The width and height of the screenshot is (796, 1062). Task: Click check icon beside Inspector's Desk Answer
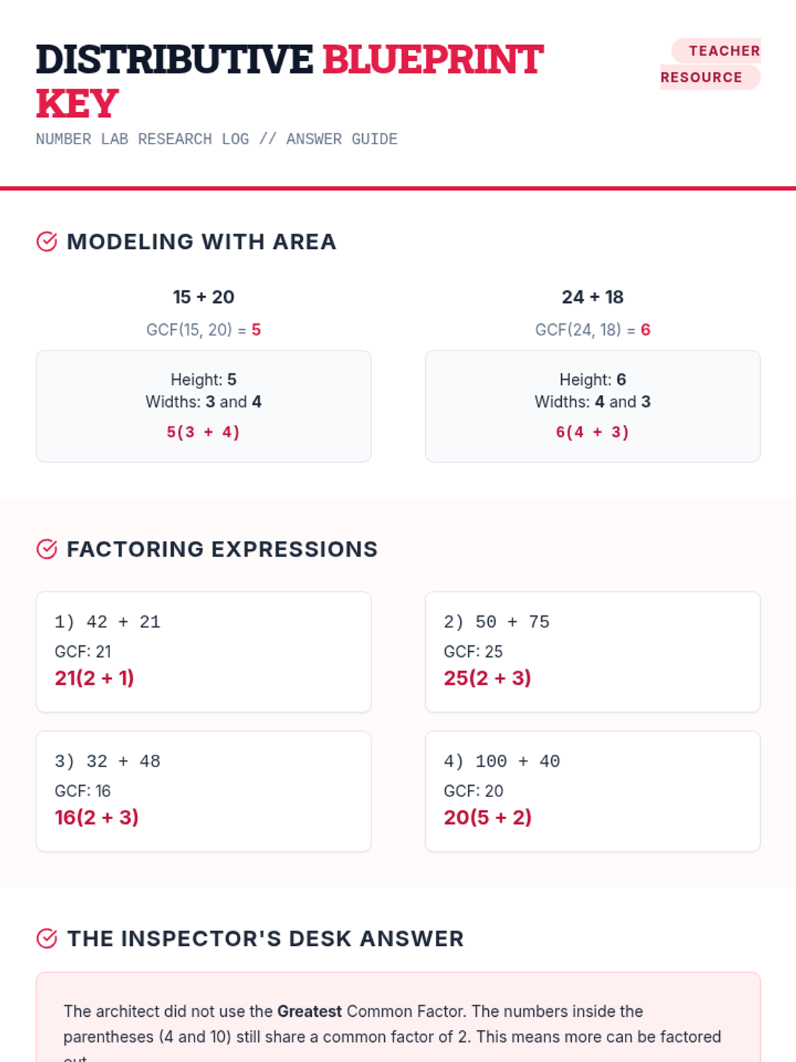[x=46, y=939]
